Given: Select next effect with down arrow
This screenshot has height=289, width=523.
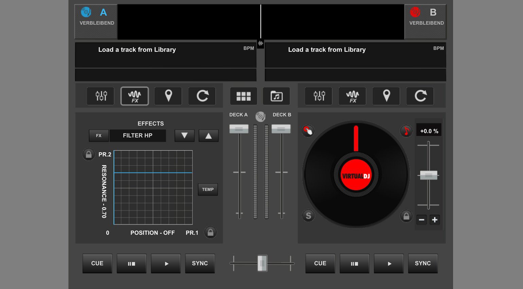Looking at the screenshot, I should 184,135.
